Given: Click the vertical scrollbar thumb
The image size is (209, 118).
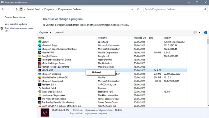Looking at the screenshot, I should point(208,41).
